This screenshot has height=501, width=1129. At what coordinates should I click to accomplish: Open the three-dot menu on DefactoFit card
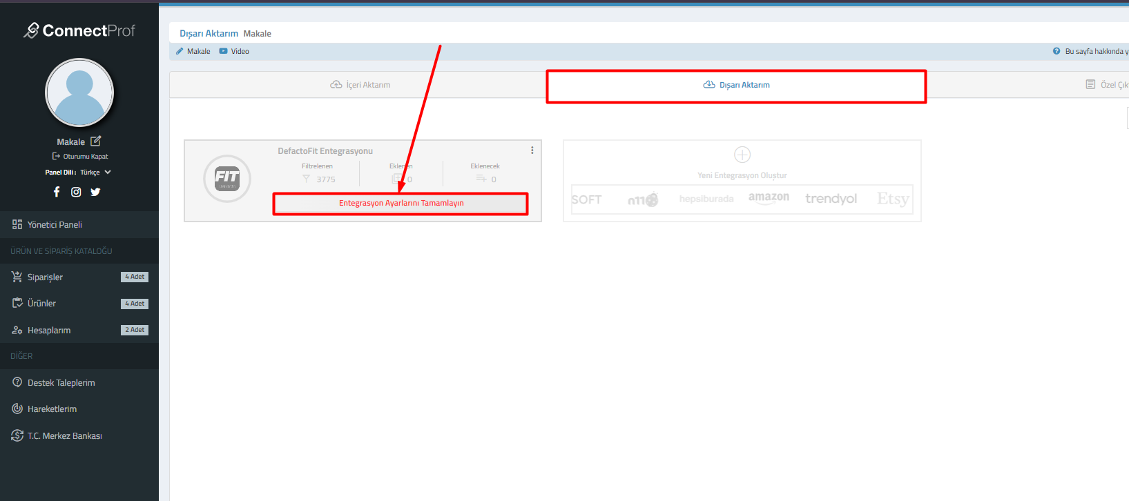[x=532, y=150]
